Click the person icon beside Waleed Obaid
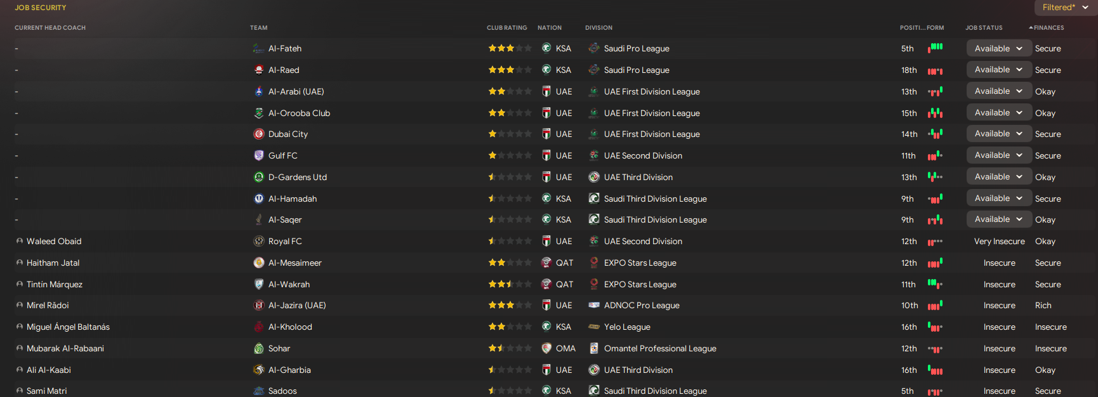The height and width of the screenshot is (397, 1098). (x=20, y=241)
